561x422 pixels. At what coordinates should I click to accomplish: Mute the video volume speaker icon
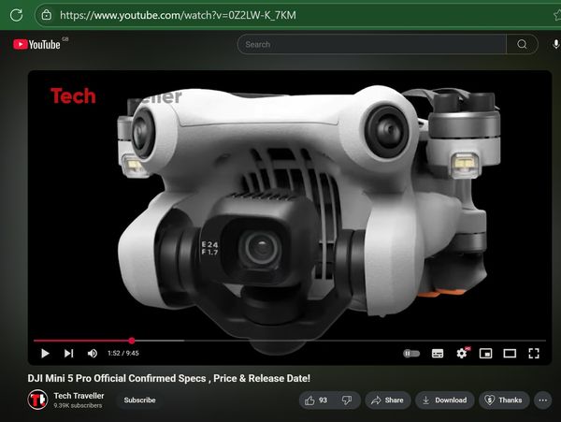tap(93, 354)
